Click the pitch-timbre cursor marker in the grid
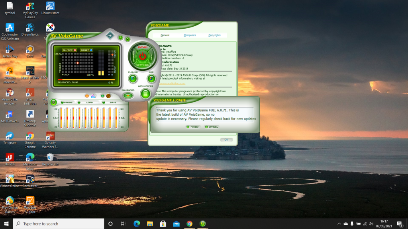 tap(78, 63)
